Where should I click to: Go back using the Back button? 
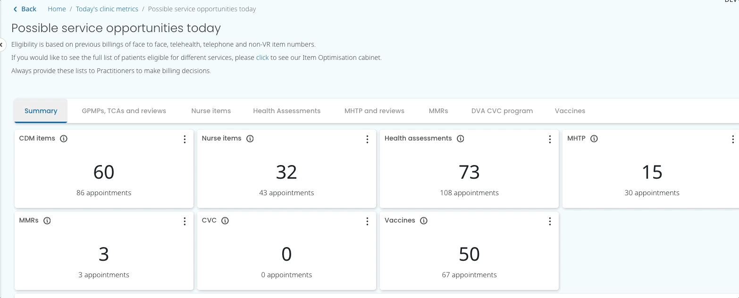(x=25, y=9)
